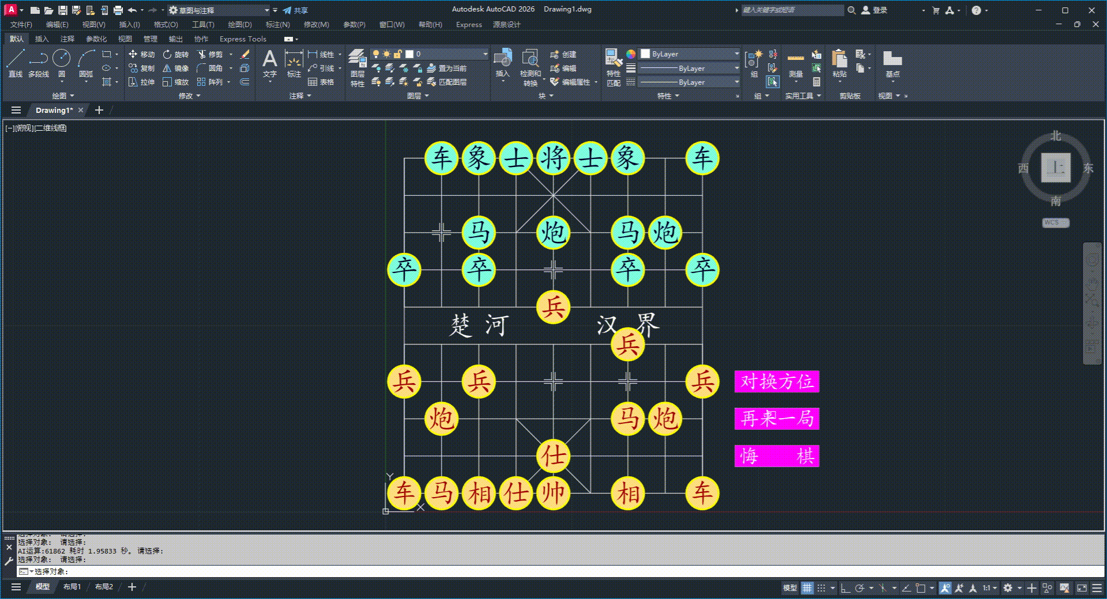
Task: Click the 测量 (Measure) ruler tool
Action: point(796,63)
